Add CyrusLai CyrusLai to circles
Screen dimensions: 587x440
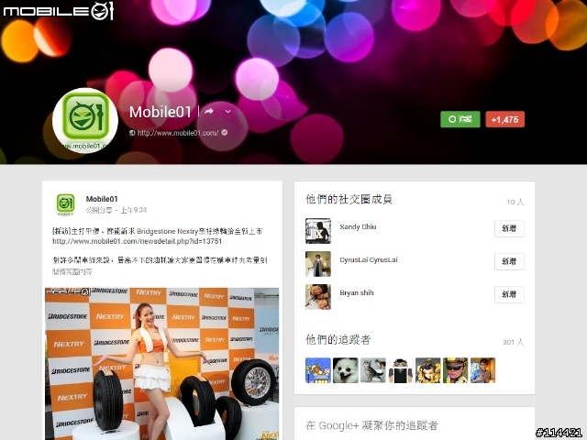509,261
